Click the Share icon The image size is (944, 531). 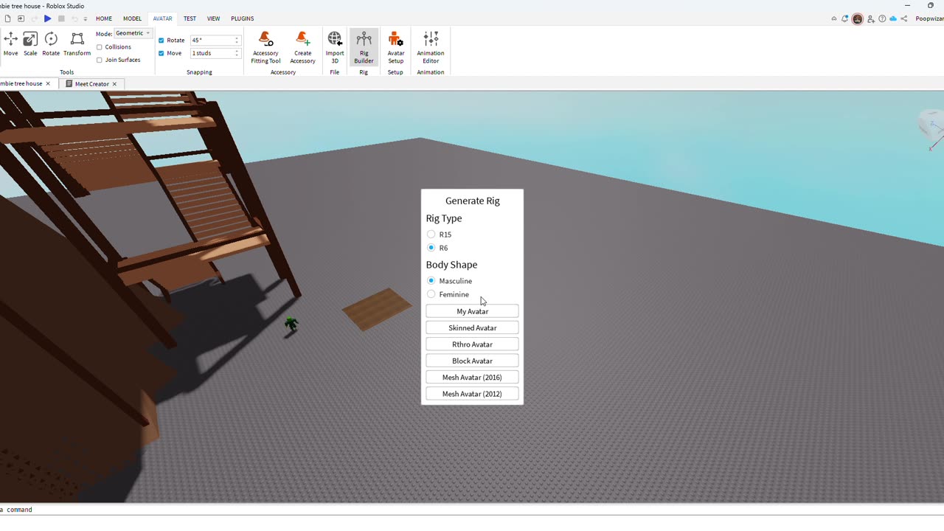coord(904,19)
